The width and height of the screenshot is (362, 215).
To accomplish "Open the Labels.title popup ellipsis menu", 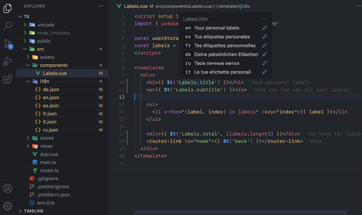I will (265, 19).
